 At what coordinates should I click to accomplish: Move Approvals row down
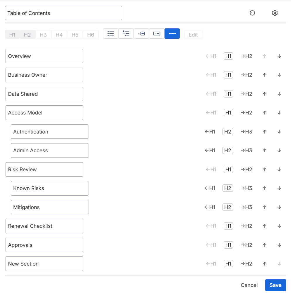279,245
